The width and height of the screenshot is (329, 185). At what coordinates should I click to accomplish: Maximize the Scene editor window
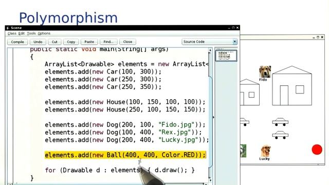click(x=233, y=28)
